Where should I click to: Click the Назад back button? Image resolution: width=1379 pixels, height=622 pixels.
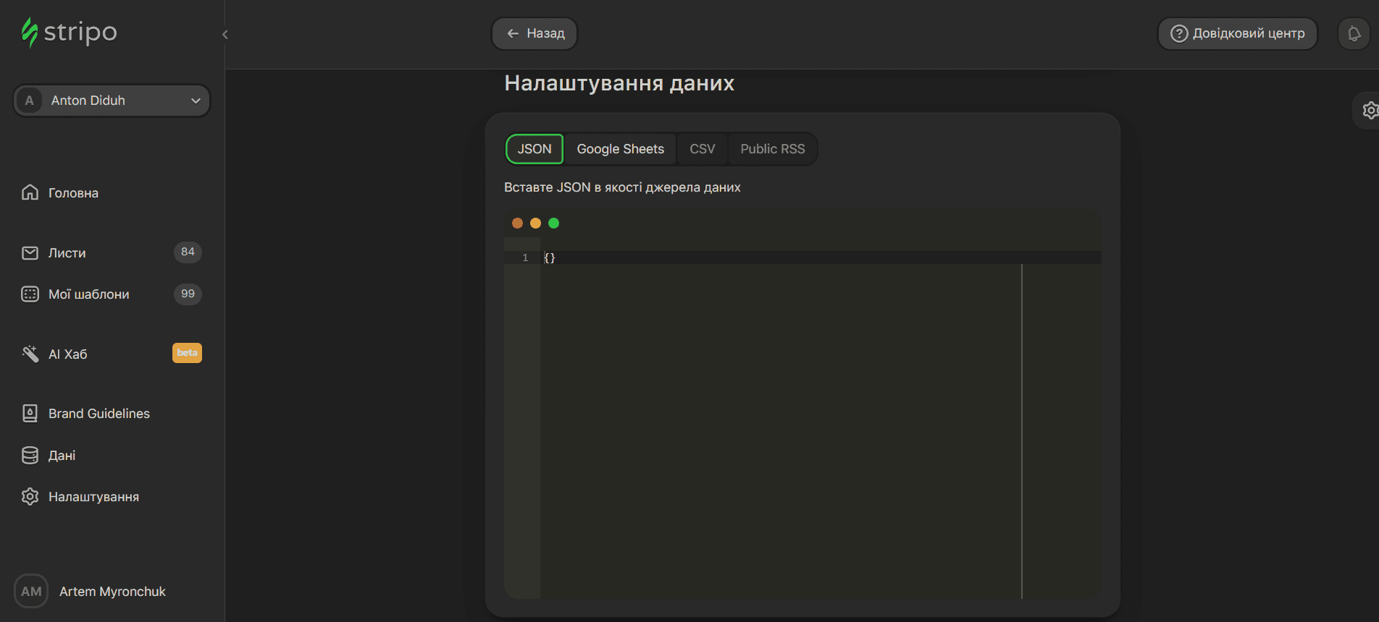pyautogui.click(x=535, y=34)
